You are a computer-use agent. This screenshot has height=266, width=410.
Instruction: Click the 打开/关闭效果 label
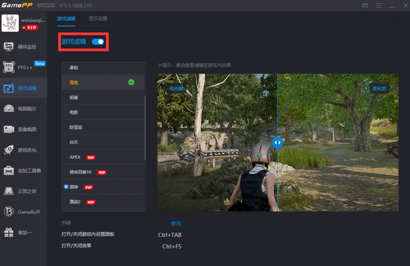[x=76, y=246]
